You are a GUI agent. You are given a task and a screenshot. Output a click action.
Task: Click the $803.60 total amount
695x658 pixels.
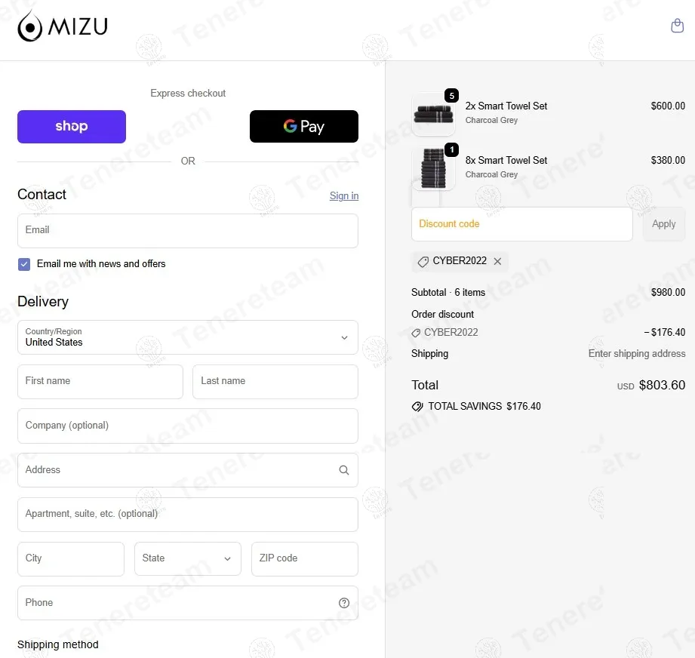coord(662,385)
